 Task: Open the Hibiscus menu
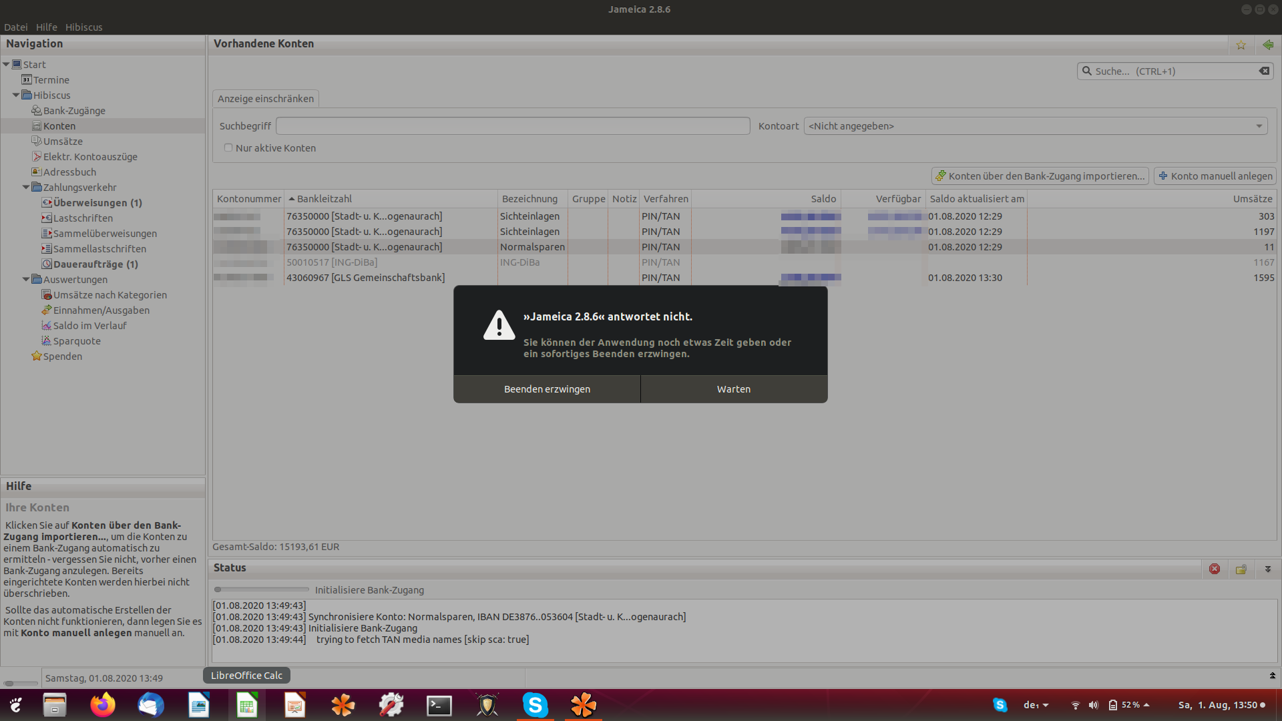pos(83,27)
